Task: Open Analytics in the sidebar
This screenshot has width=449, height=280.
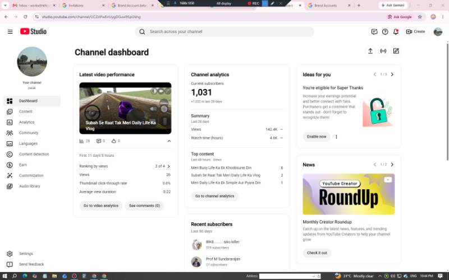Action: point(32,122)
